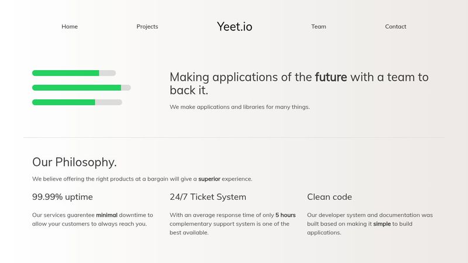Image resolution: width=468 pixels, height=263 pixels.
Task: Select the "Clean code" heading
Action: 329,197
